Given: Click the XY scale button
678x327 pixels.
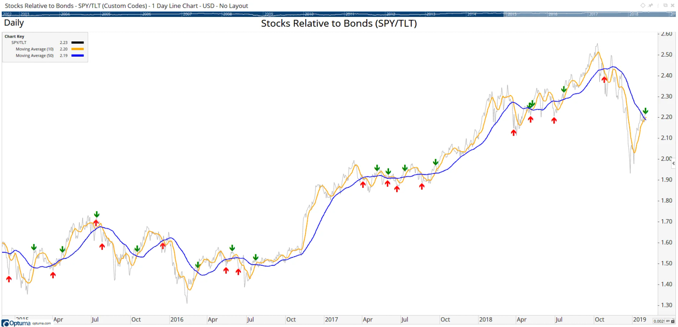Looking at the screenshot, I should pos(668,321).
